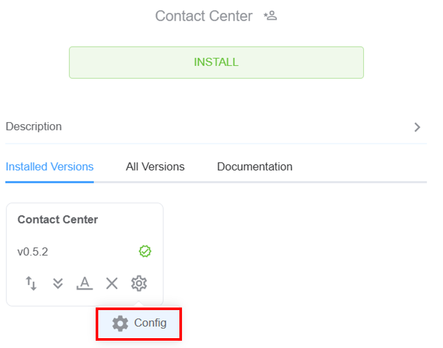Click the X icon on the card
This screenshot has height=348, width=443.
112,283
